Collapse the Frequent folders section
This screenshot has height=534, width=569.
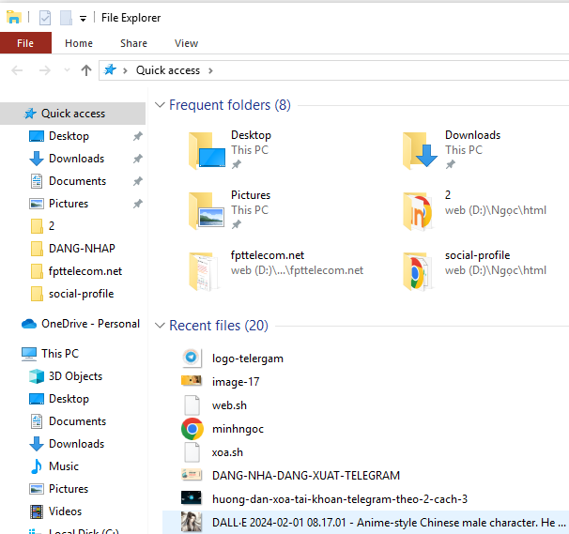[160, 105]
